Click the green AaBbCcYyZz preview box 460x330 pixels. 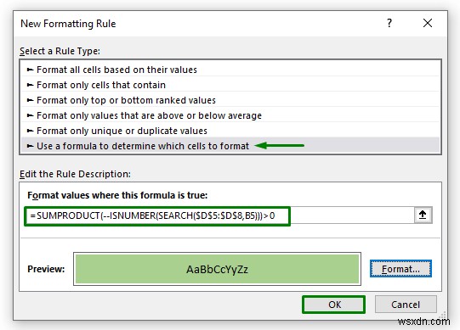coord(217,269)
